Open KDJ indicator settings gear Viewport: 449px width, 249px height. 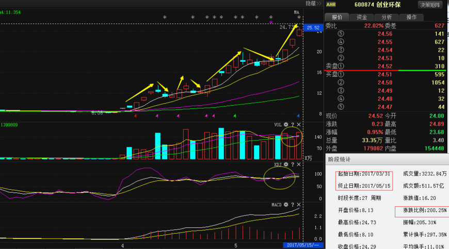point(286,164)
